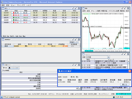Expand the news panel using its outward-arrow icon
Screen dimensions: 132x99
tap(125, 54)
